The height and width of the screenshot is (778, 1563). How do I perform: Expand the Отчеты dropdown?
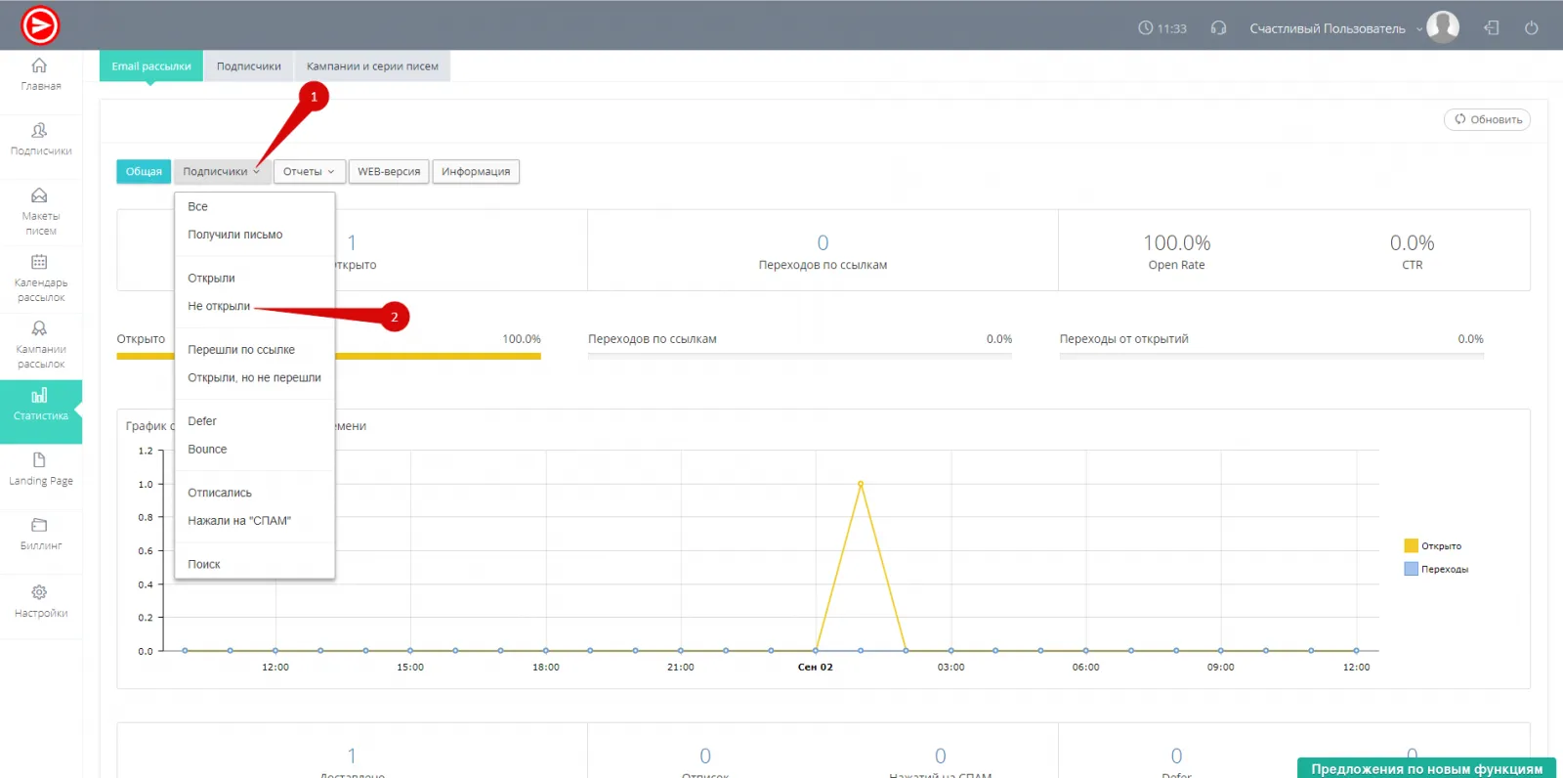point(309,172)
